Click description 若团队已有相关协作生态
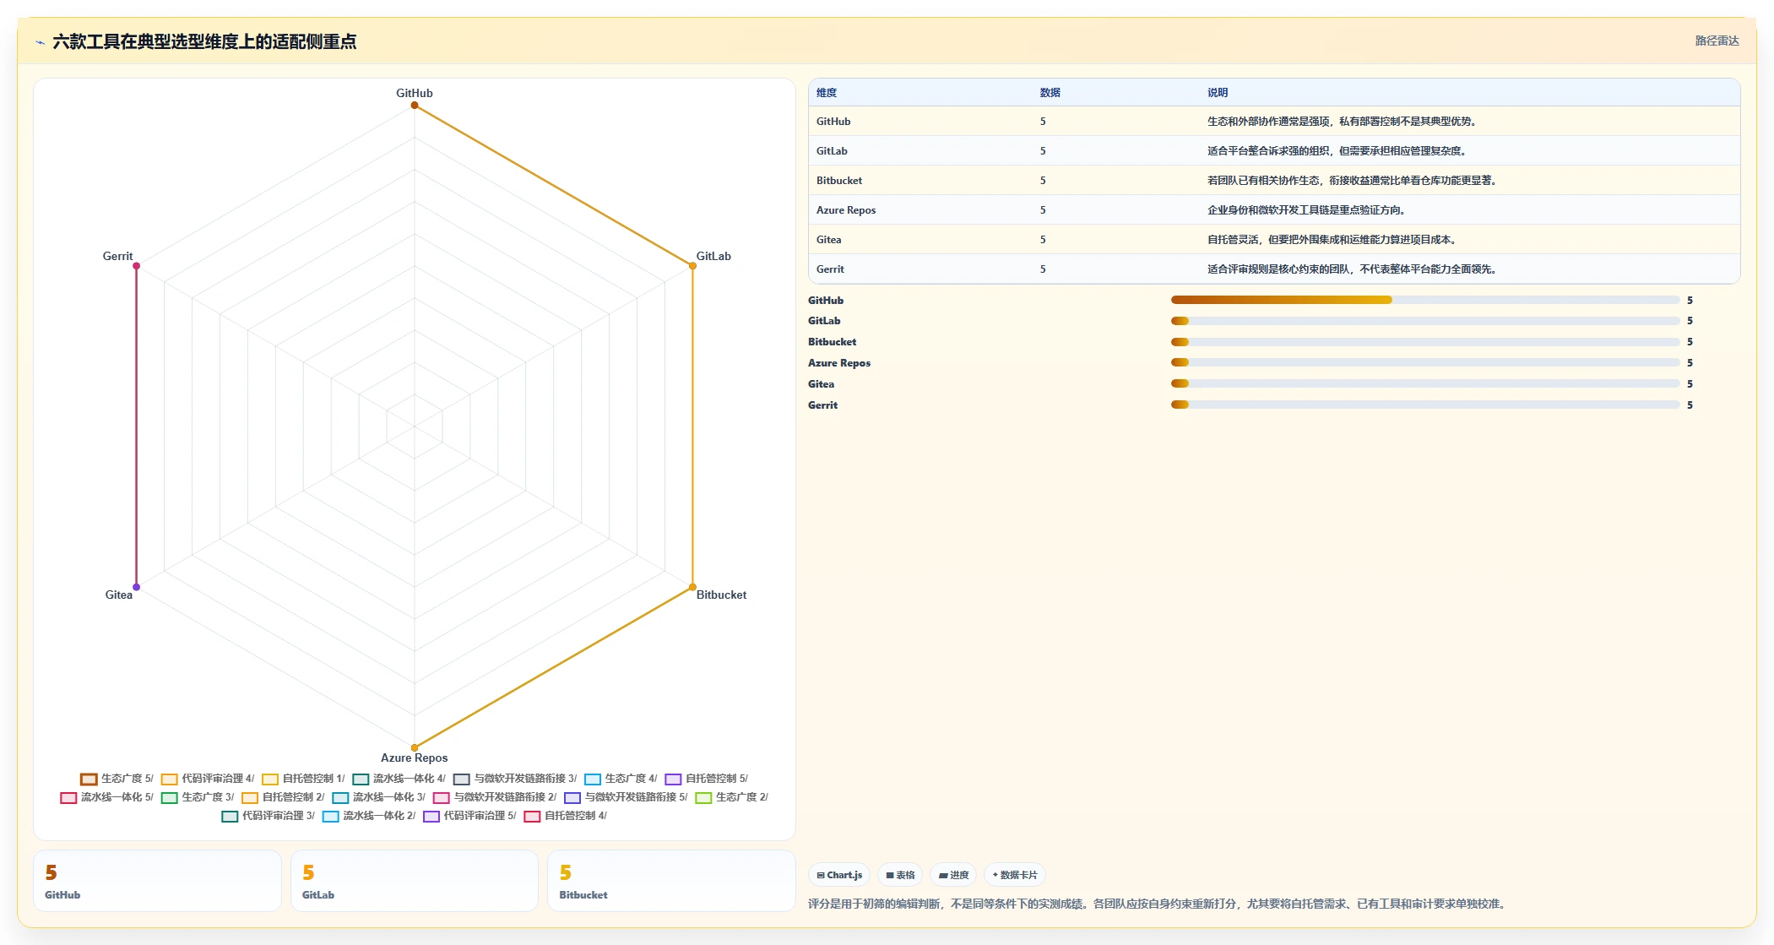The height and width of the screenshot is (945, 1774). [x=1352, y=181]
